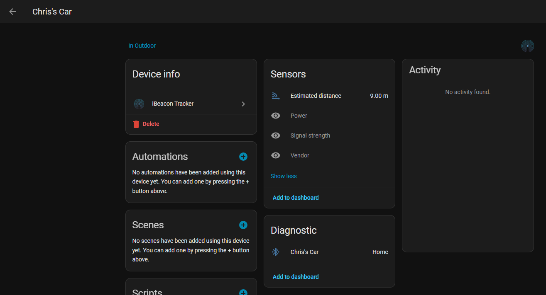Collapse sensors list with Show less

[284, 176]
